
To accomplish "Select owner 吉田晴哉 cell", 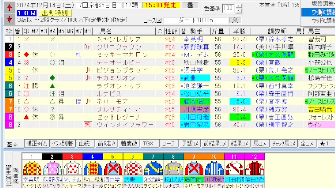I will pyautogui.click(x=320, y=109).
